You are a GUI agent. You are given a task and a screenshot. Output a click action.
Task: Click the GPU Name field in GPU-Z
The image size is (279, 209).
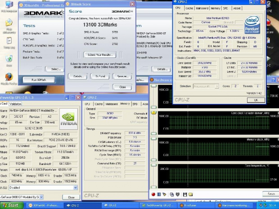click(33, 111)
